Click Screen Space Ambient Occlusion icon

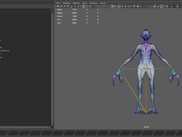click(x=134, y=6)
